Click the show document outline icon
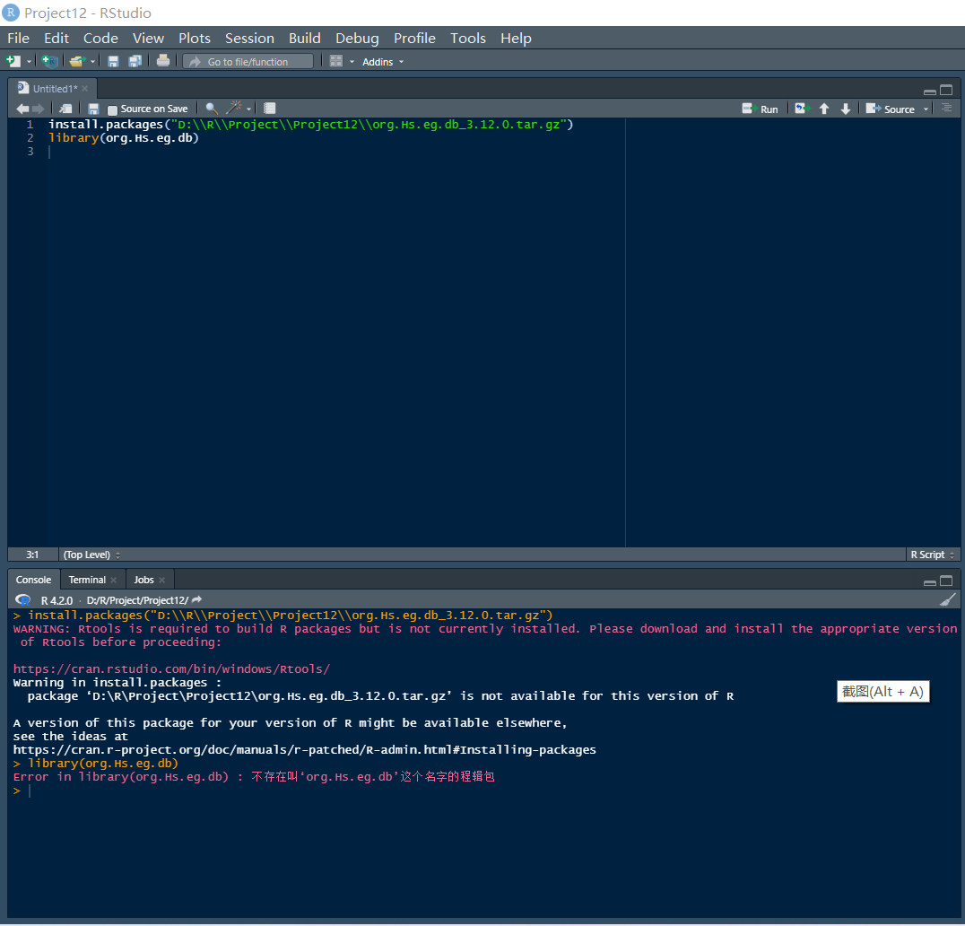Viewport: 965px width, 926px height. coord(945,108)
